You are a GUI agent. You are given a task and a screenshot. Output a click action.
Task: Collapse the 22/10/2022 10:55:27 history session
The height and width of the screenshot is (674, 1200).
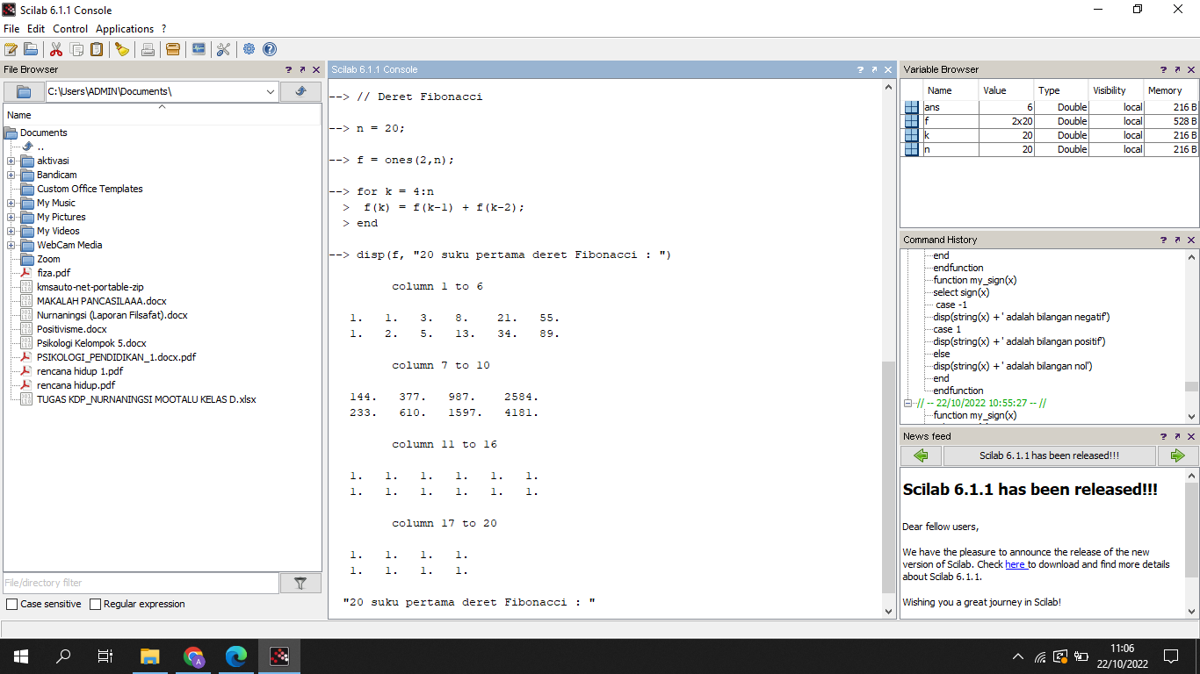(x=908, y=403)
